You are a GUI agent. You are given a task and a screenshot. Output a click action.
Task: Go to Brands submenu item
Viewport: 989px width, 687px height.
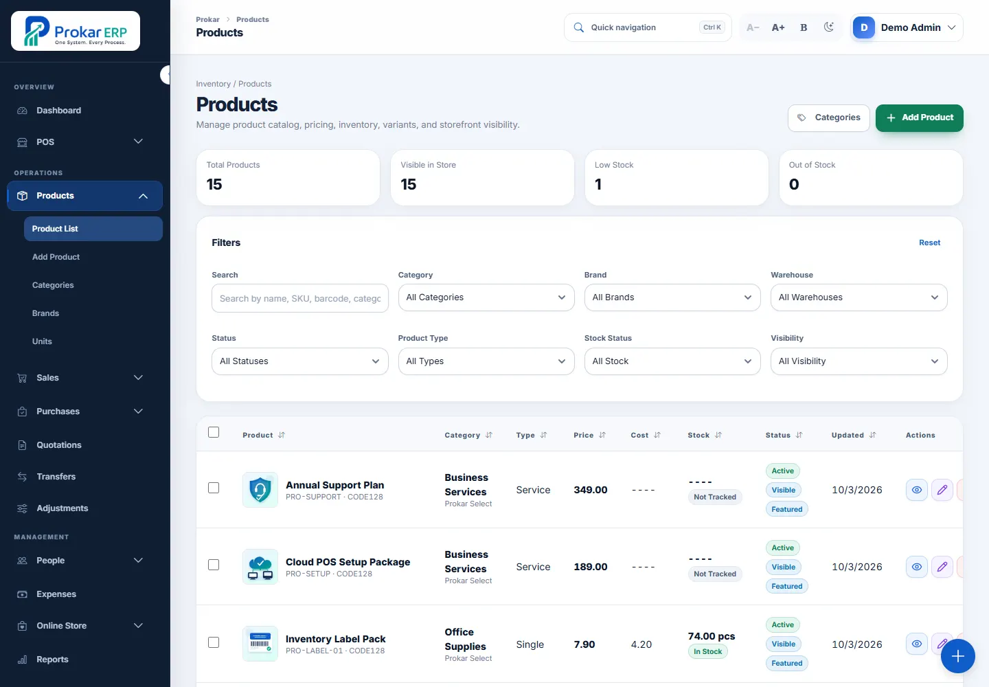click(x=45, y=313)
